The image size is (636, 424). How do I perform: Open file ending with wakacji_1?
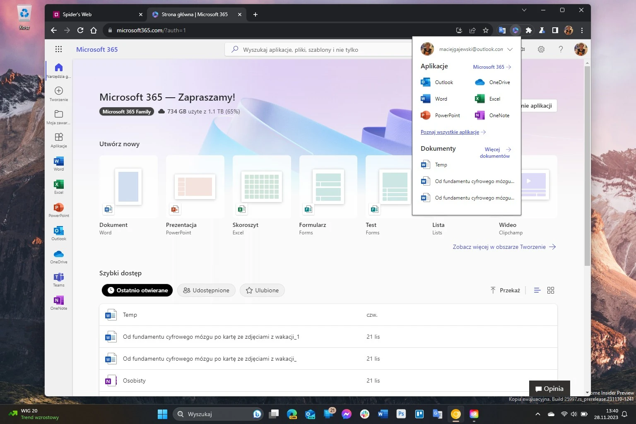[328, 337]
